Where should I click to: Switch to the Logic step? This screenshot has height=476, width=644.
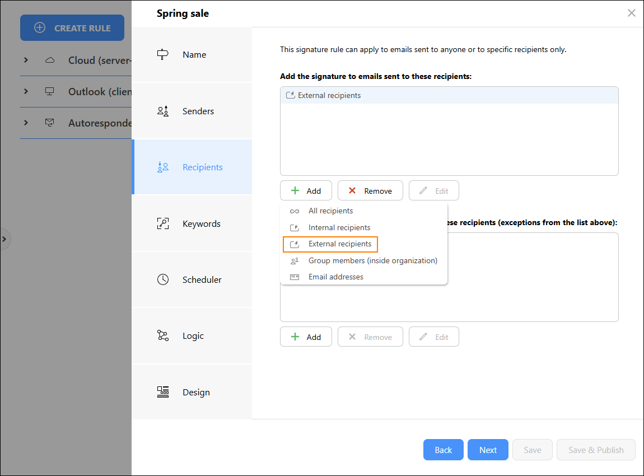192,335
